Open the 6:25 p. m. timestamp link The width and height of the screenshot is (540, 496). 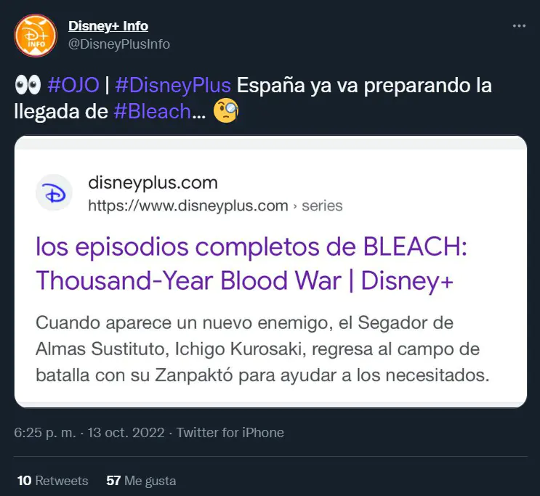pos(45,432)
